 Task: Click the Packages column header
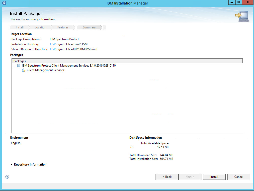click(x=127, y=61)
